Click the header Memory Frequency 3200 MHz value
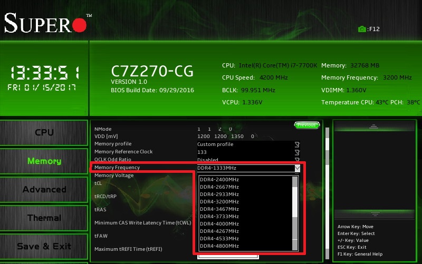Viewport: 422px width, 264px height. (x=397, y=77)
